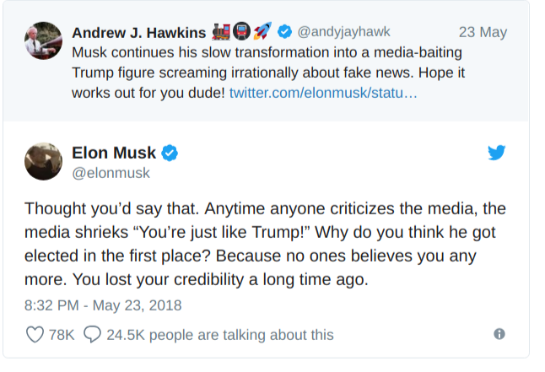545x372 pixels.
Task: Open the twitter.com/elonmusk/statu… link
Action: (323, 90)
